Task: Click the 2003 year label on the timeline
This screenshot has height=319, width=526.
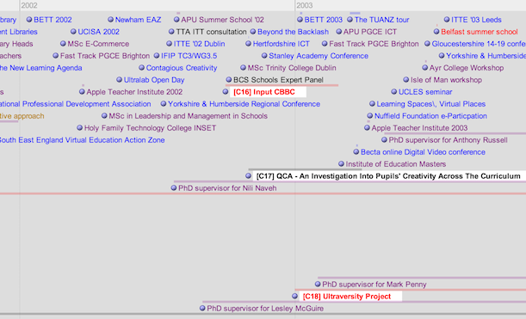Action: [x=305, y=5]
